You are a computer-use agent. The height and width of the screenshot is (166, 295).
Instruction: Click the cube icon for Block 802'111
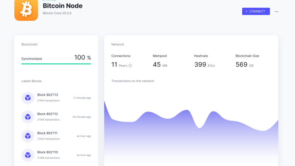click(x=28, y=136)
